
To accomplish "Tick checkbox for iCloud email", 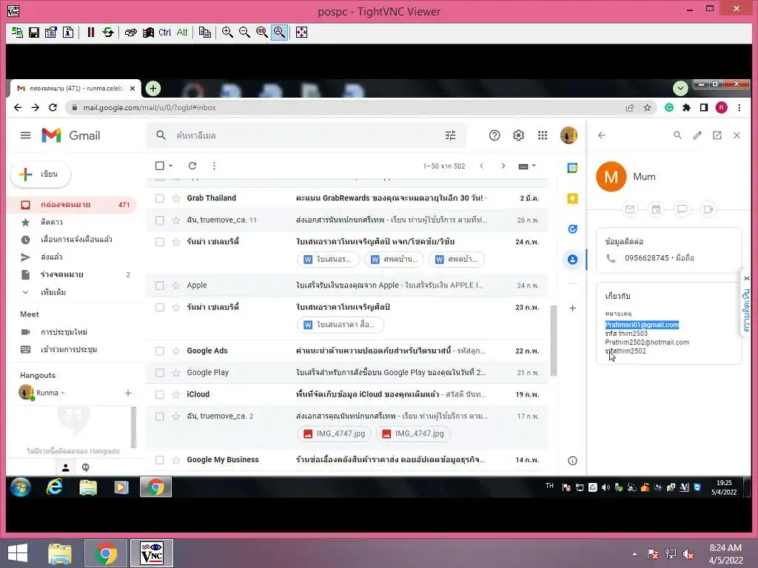I will click(160, 395).
